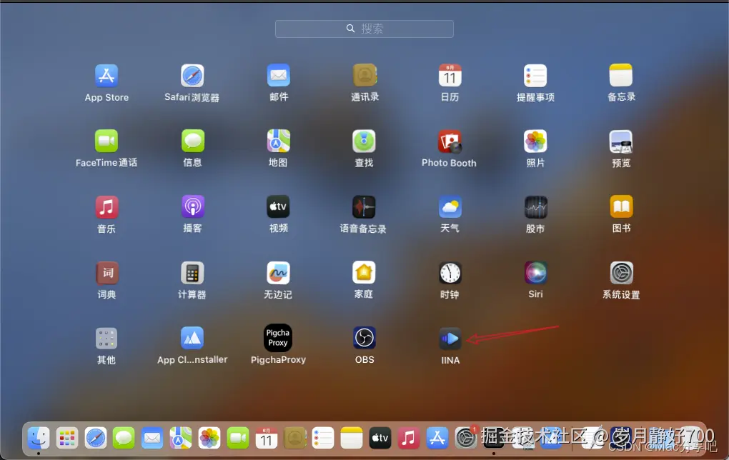The width and height of the screenshot is (729, 460).
Task: Open 词典 (Dictionary) app
Action: 107,273
